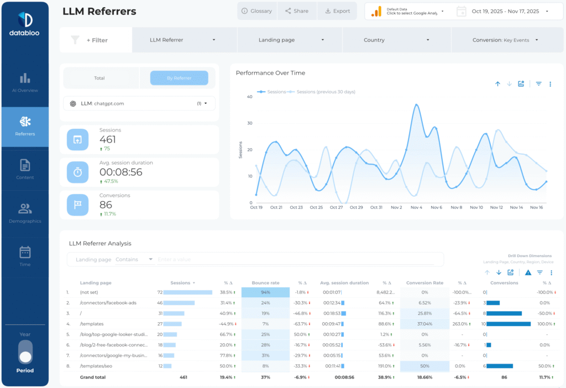Open the Glossary
Image resolution: width=566 pixels, height=388 pixels.
[256, 11]
